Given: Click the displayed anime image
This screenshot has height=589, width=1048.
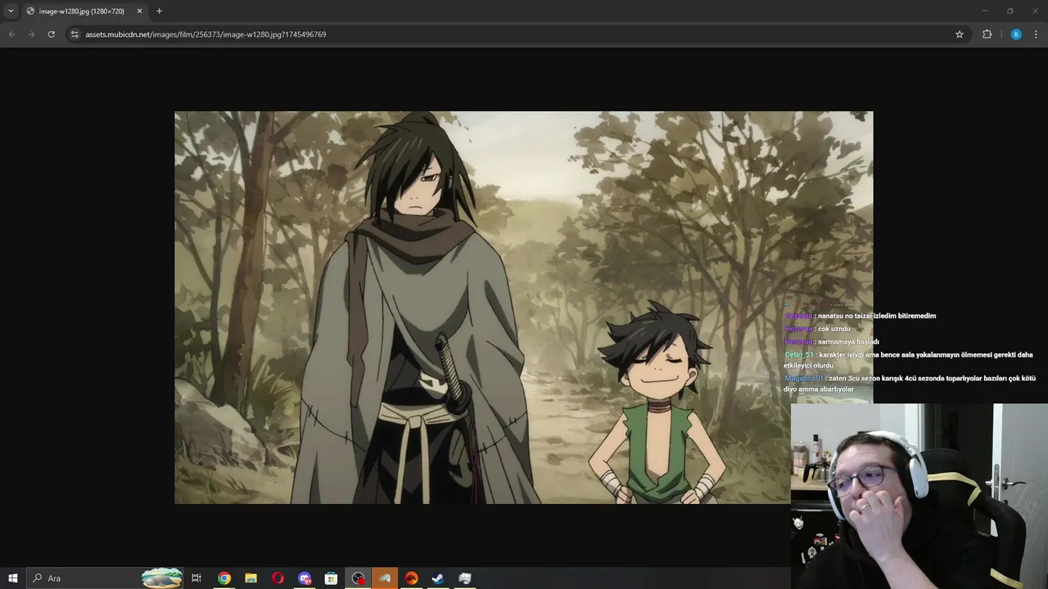Looking at the screenshot, I should click(x=523, y=308).
